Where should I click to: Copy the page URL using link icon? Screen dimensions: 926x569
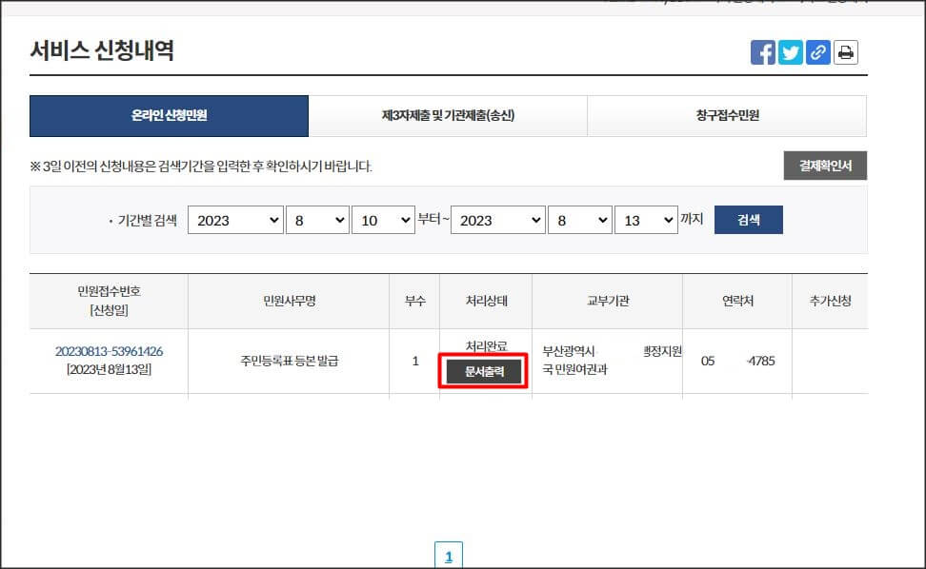tap(818, 52)
